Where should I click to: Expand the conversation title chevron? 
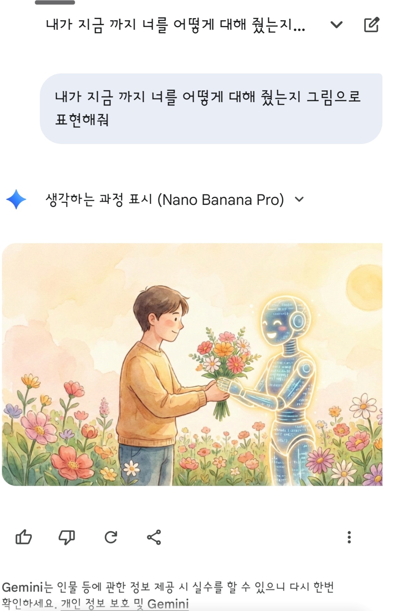point(337,25)
